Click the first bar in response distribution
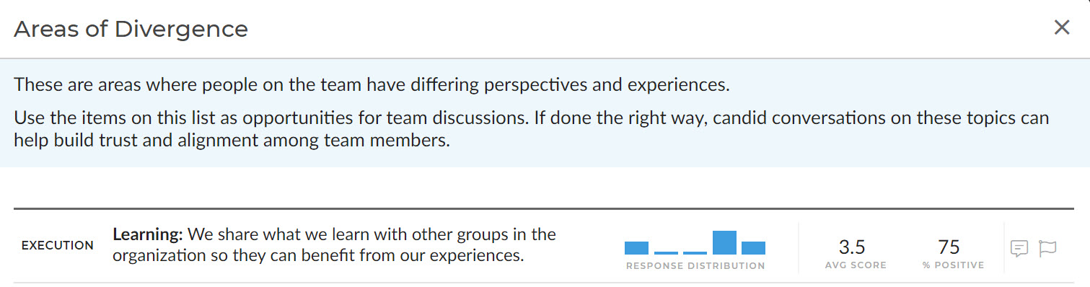The image size is (1090, 287). [636, 248]
